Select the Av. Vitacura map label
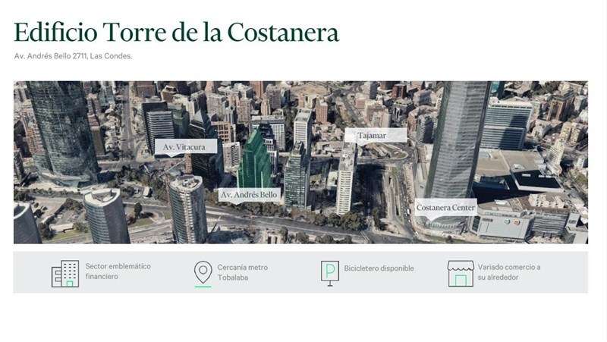 point(185,147)
